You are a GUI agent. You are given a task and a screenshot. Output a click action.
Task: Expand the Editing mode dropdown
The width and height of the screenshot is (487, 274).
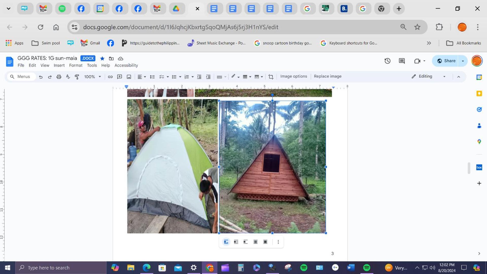(x=444, y=77)
